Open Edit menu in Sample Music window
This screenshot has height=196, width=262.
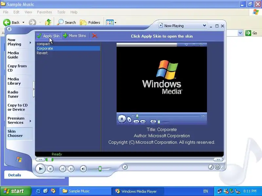click(x=16, y=12)
